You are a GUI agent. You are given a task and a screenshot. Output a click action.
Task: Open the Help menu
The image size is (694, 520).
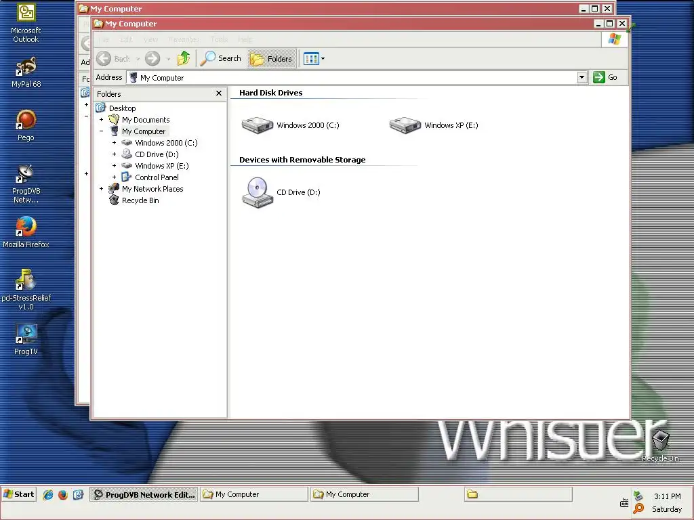coord(245,39)
